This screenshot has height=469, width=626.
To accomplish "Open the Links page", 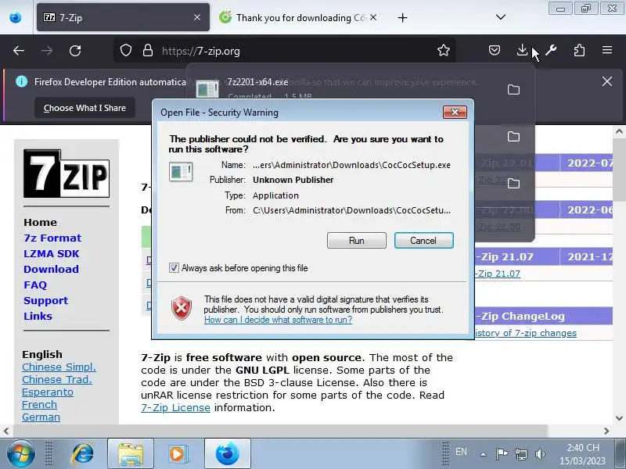I will (38, 316).
